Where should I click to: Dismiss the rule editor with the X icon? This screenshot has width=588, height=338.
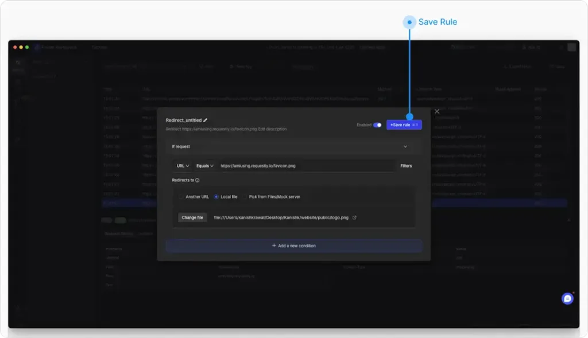[437, 111]
